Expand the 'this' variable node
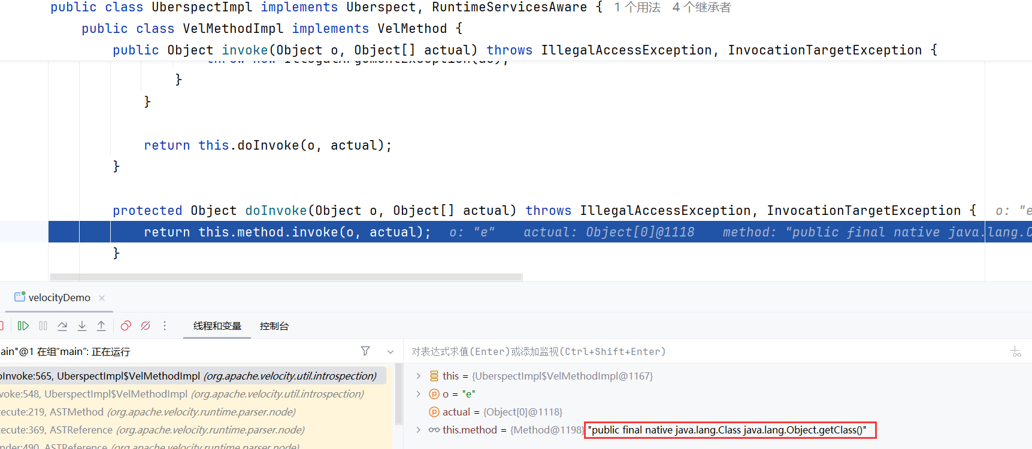Screen dimensions: 1032x449 point(419,376)
